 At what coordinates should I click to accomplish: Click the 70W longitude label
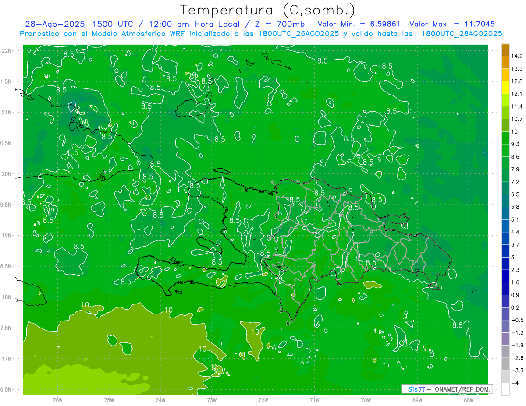[x=366, y=400]
